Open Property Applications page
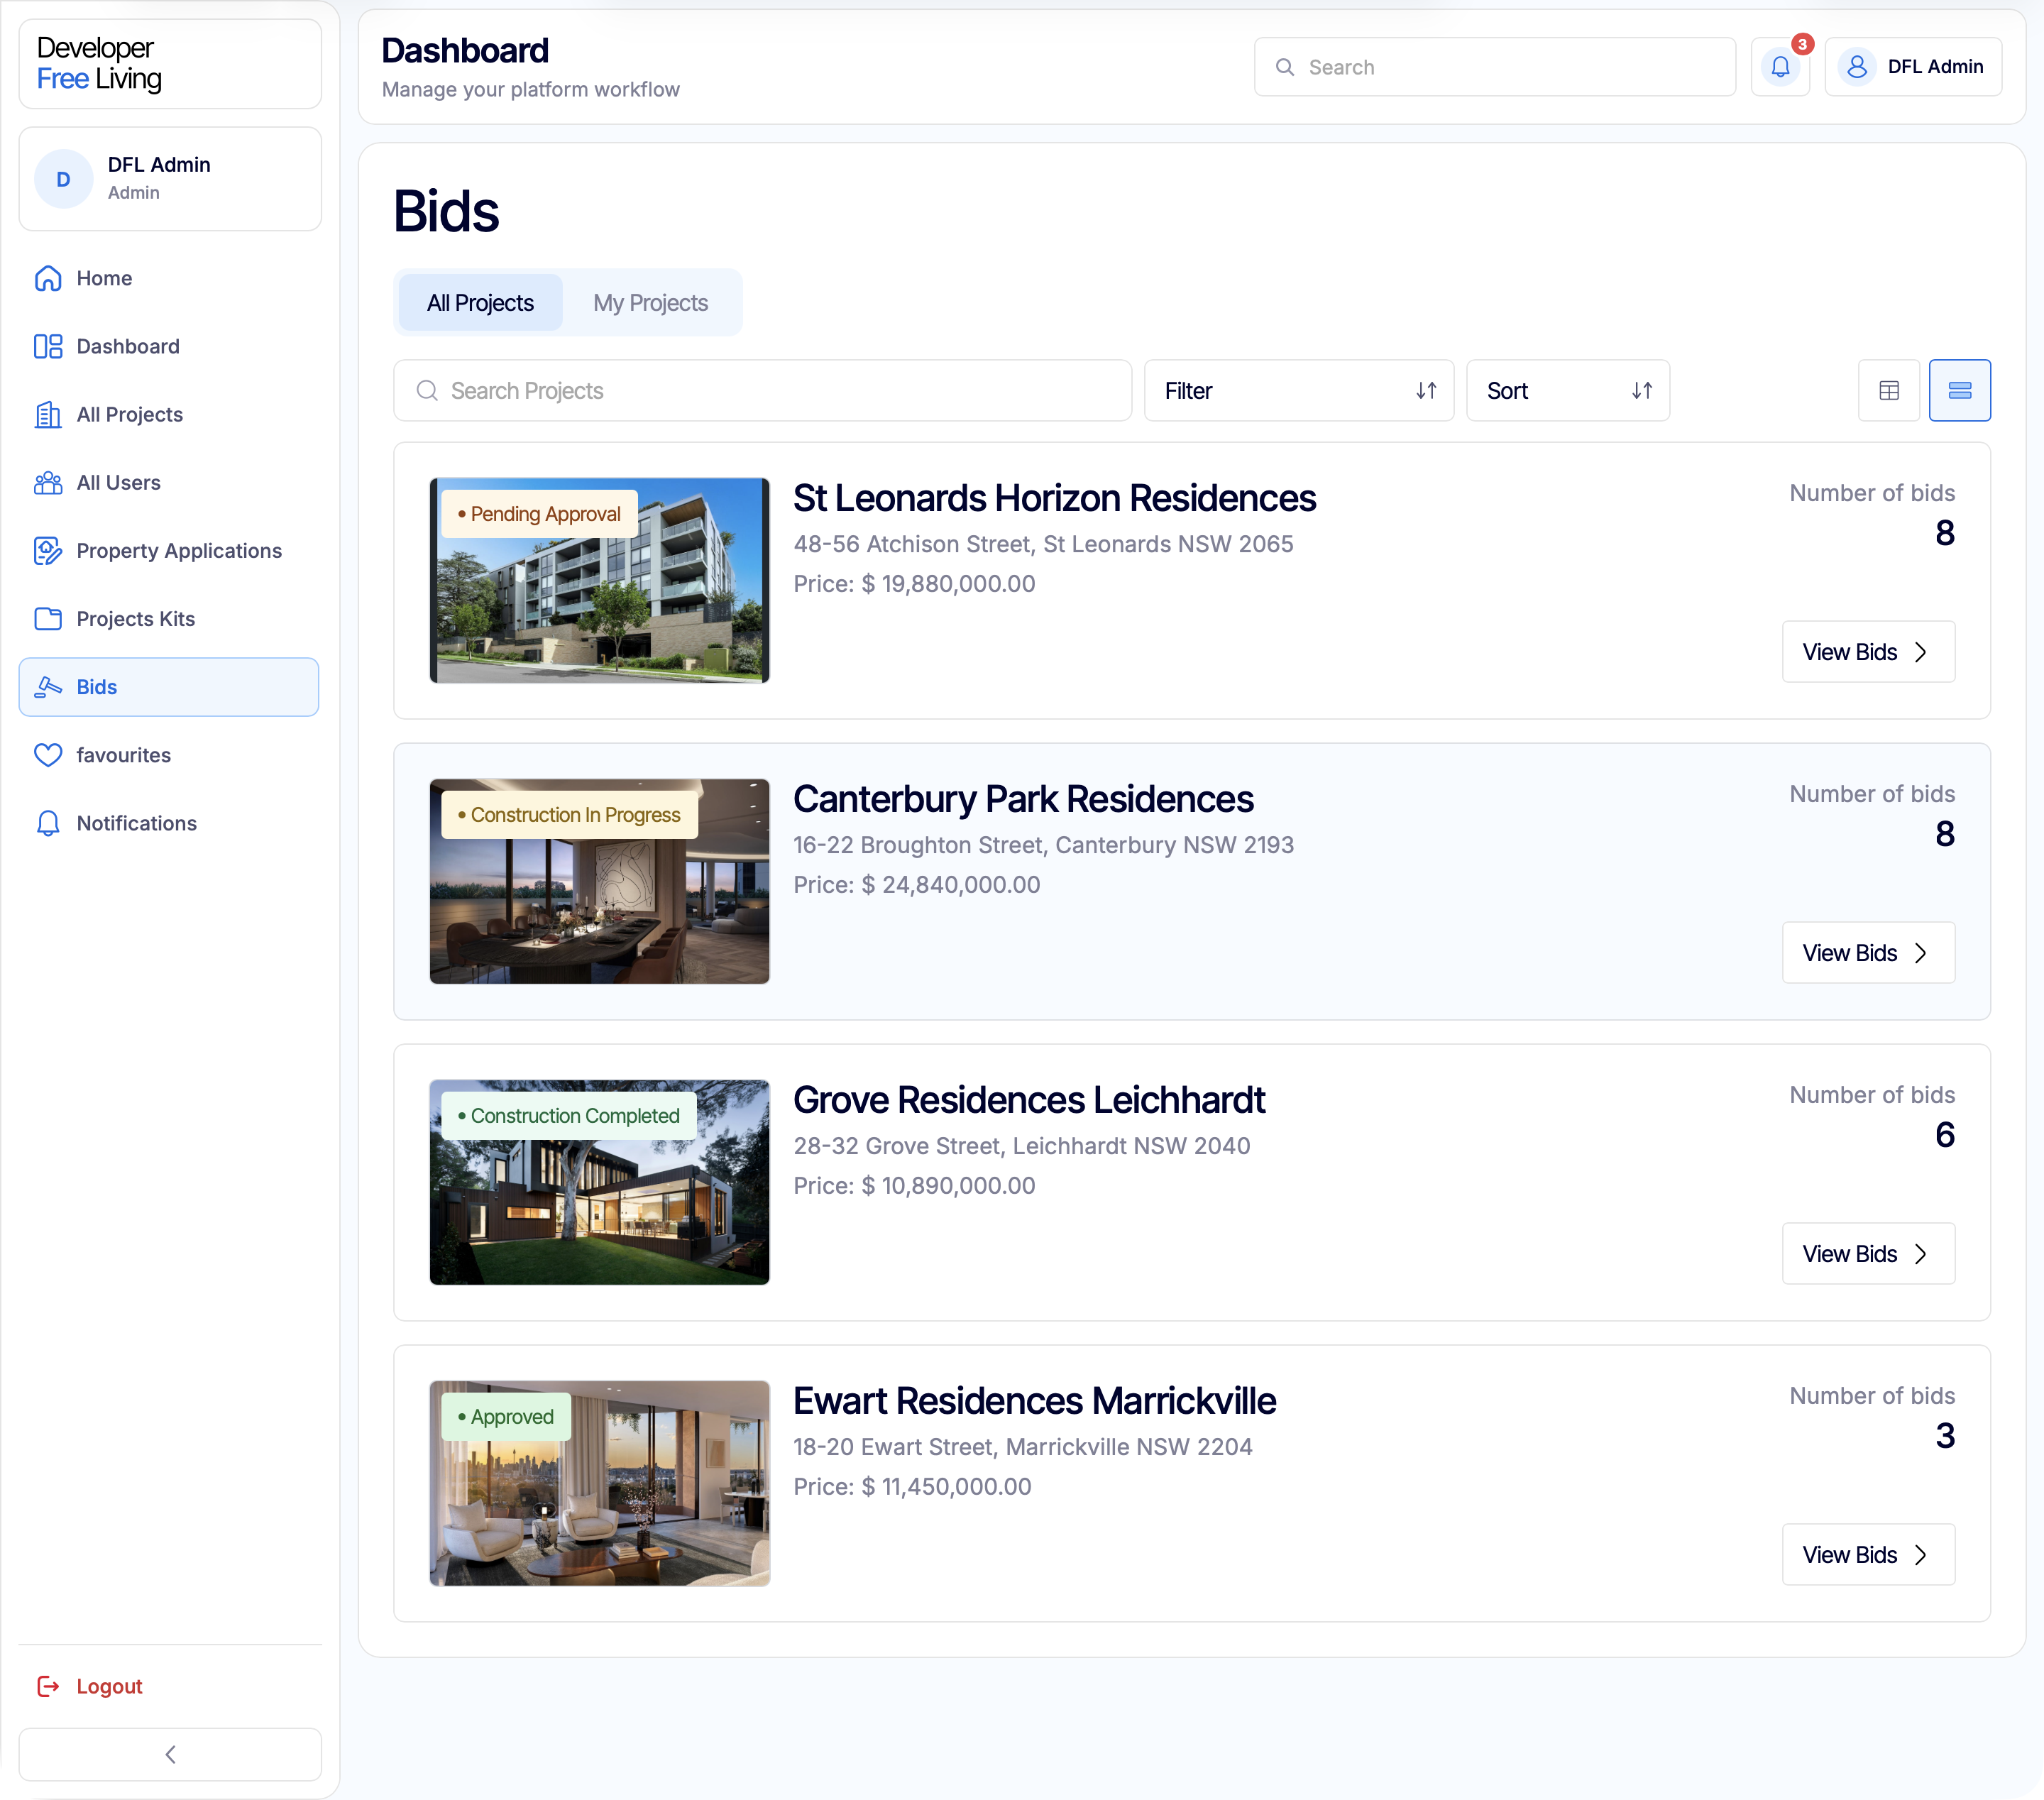 click(x=168, y=551)
